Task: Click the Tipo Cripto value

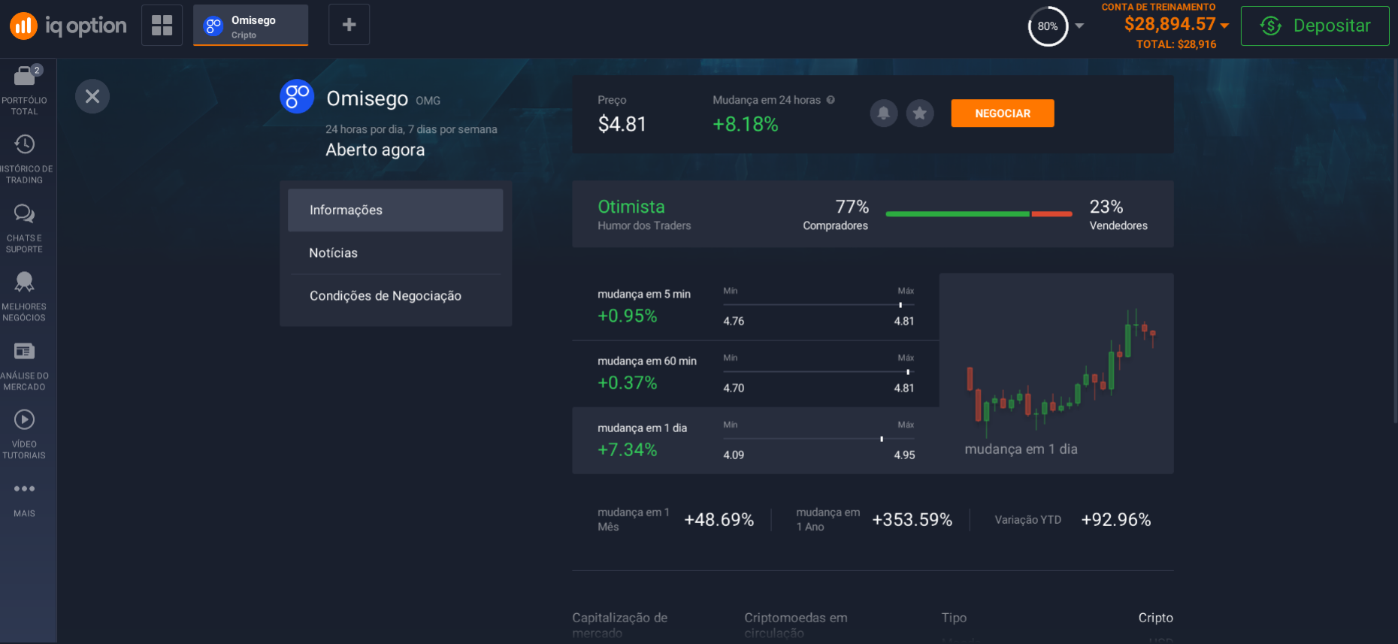Action: click(1155, 618)
